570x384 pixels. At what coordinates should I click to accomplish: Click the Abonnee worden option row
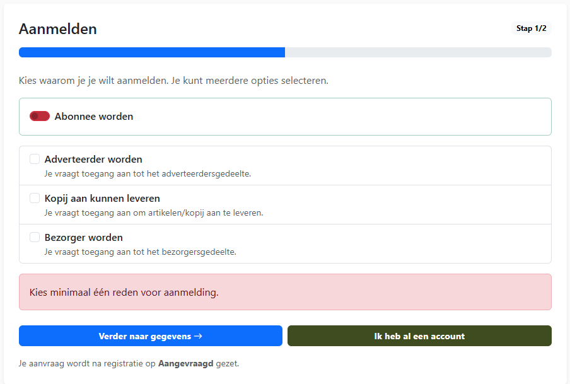click(x=285, y=116)
